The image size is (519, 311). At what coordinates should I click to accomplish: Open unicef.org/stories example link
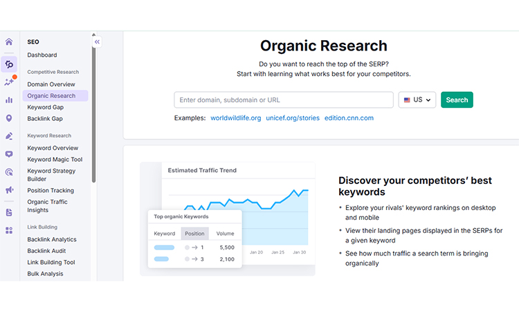click(x=293, y=118)
